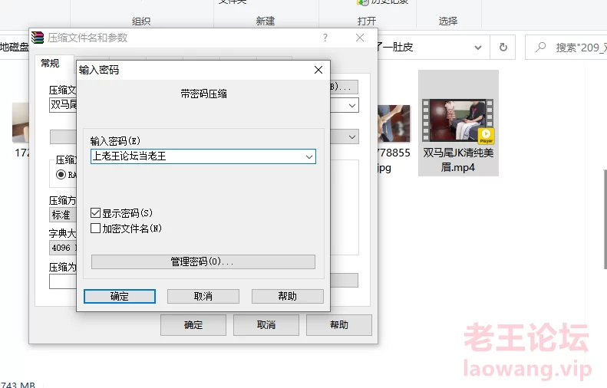This screenshot has width=607, height=388.
Task: Expand the archive name dropdown arrow
Action: pos(352,105)
